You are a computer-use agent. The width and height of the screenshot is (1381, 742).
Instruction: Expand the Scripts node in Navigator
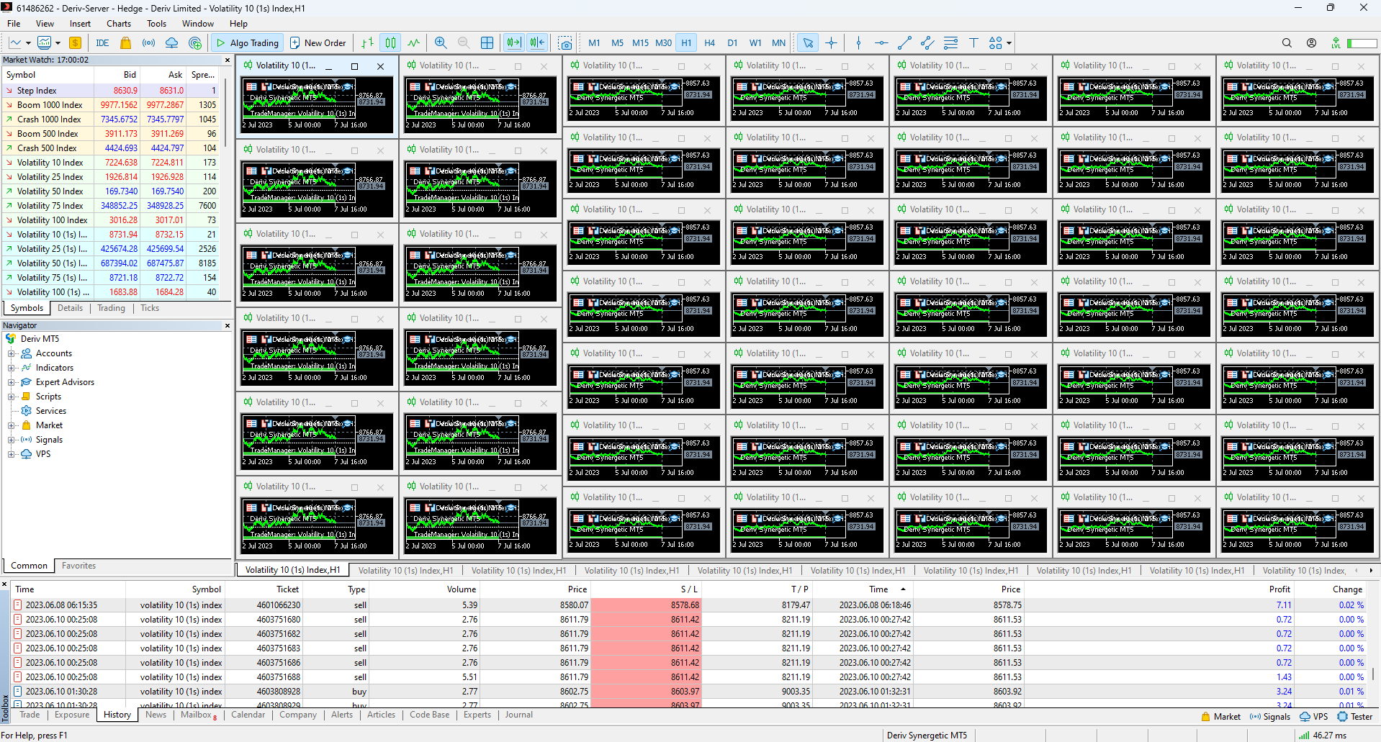[x=11, y=397]
